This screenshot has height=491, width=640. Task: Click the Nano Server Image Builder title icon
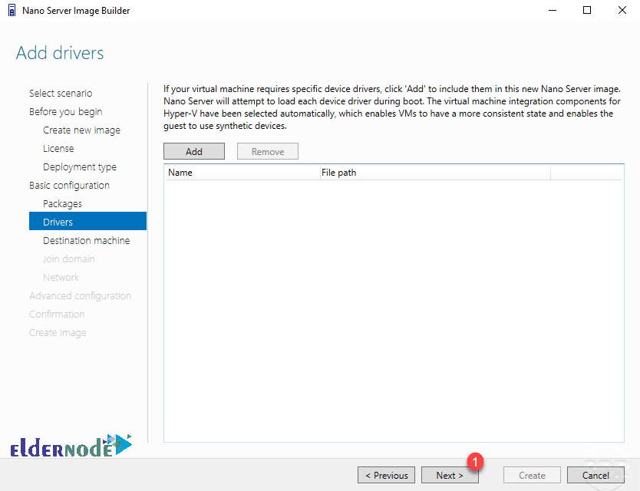click(x=12, y=10)
